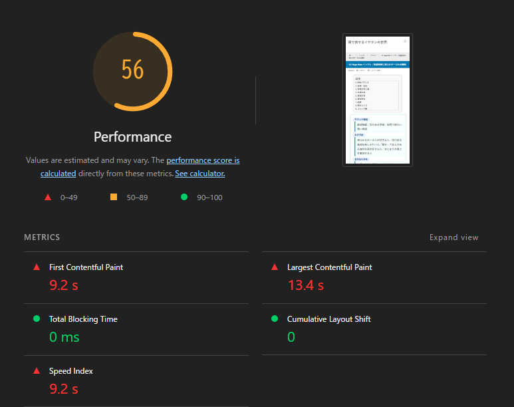Expand the Total Blocking Time metric label
The image size is (514, 407).
83,319
